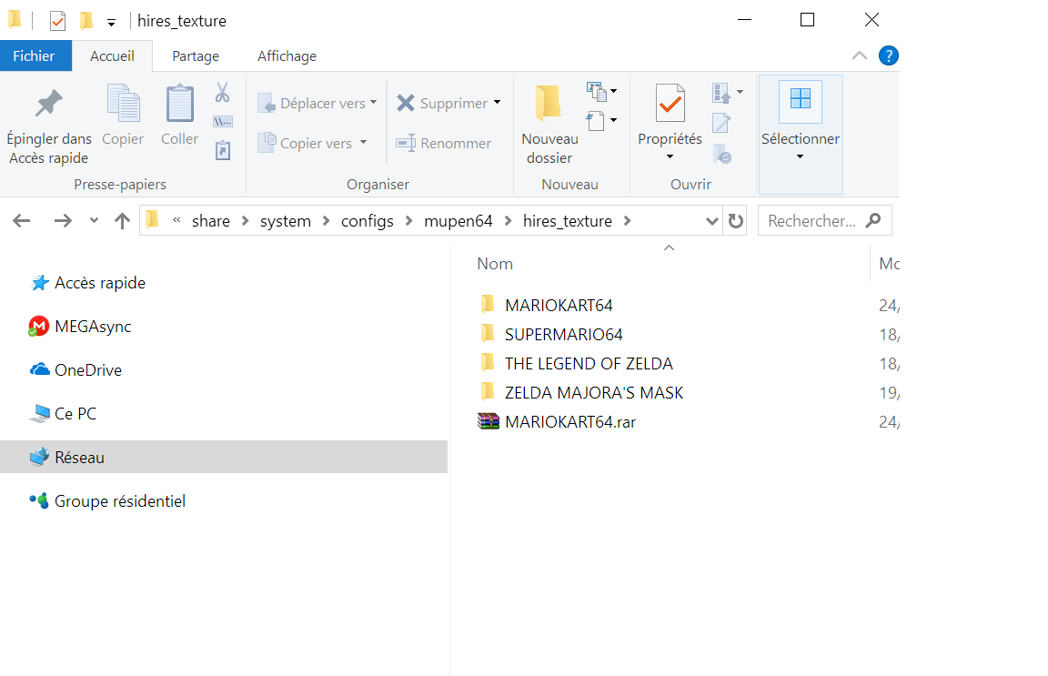Select Réseau in navigation pane

click(x=224, y=457)
